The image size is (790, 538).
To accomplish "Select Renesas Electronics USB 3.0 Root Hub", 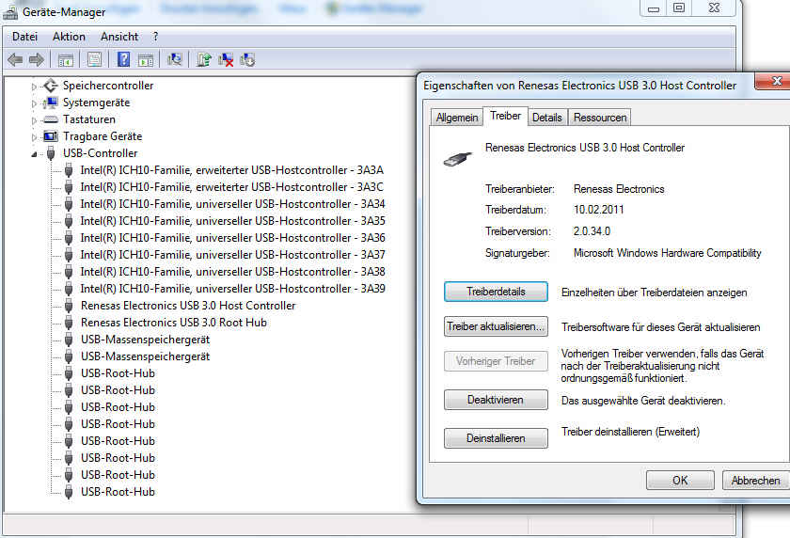I will [174, 323].
